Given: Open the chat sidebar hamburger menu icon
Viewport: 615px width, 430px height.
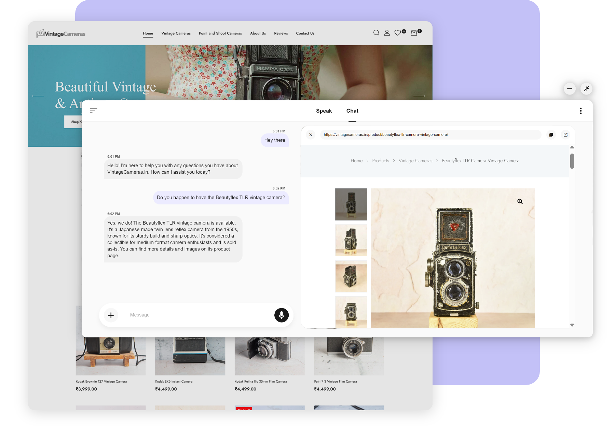Looking at the screenshot, I should point(93,111).
